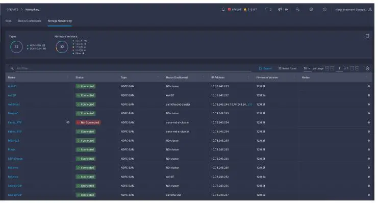Open the Nexus Dashboard column header menu
The height and width of the screenshot is (203, 378).
(203, 78)
